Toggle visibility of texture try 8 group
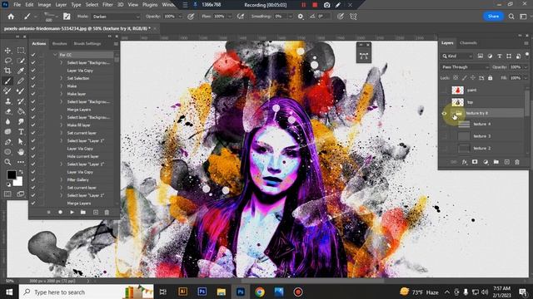This screenshot has height=299, width=533. pos(444,113)
